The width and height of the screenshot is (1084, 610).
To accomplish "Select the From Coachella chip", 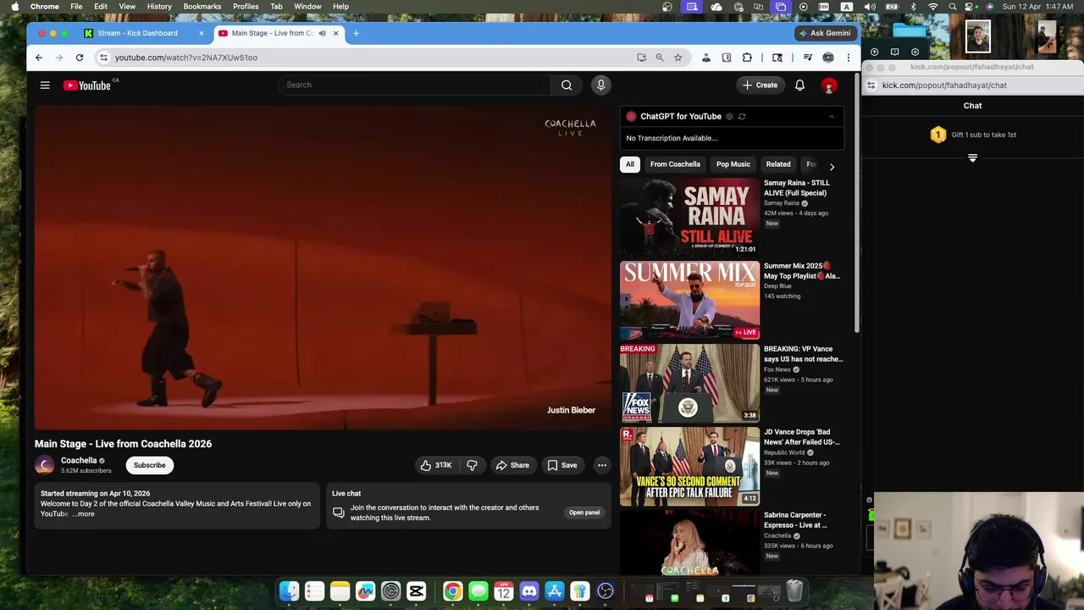I will (x=675, y=164).
